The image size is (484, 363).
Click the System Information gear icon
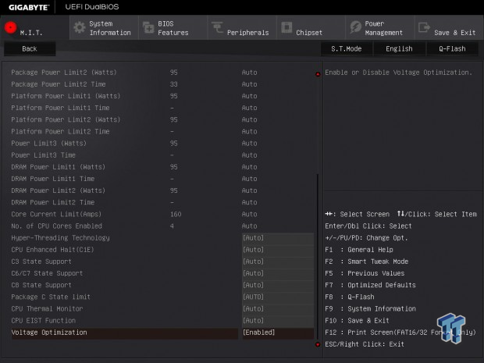pos(80,27)
